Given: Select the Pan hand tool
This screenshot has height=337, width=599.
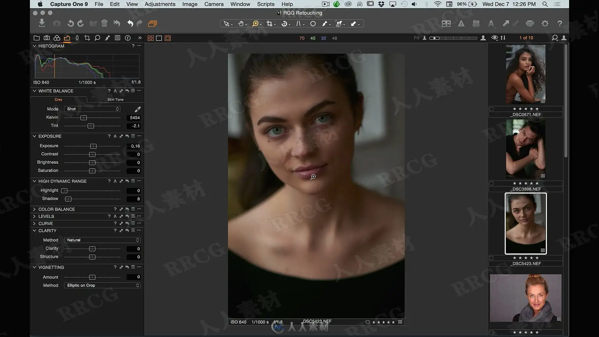Looking at the screenshot, I should click(x=241, y=24).
